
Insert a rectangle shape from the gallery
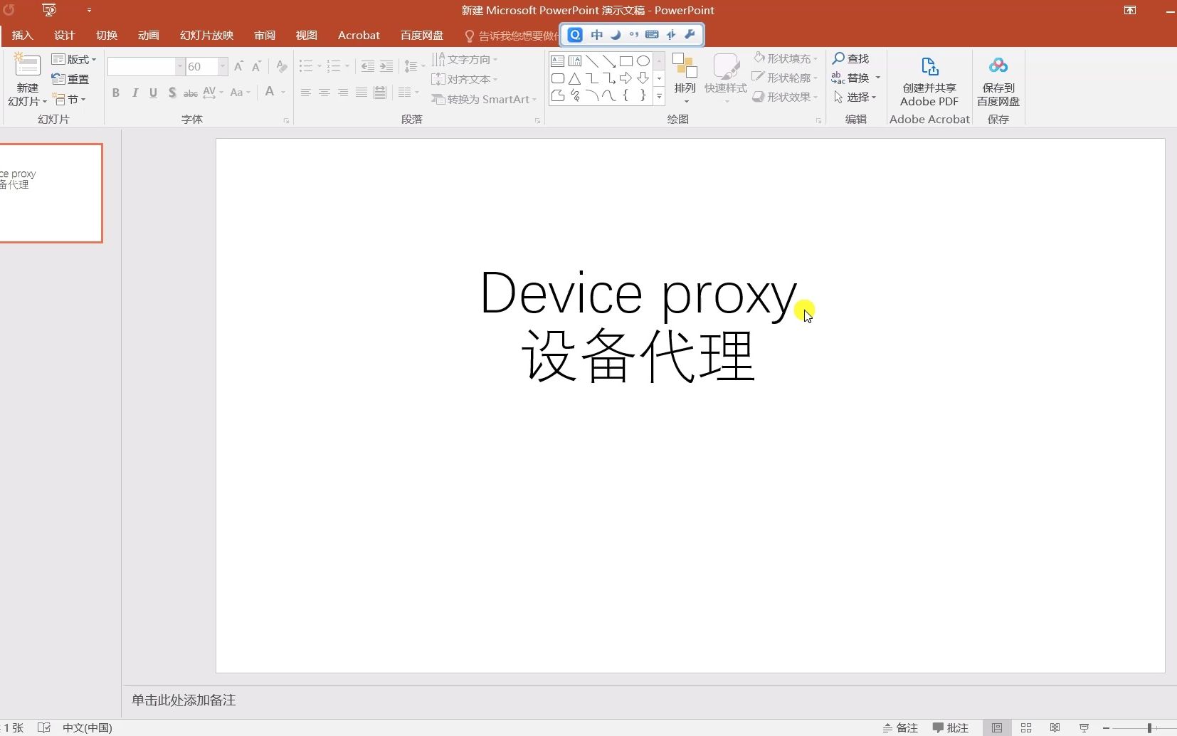[626, 61]
